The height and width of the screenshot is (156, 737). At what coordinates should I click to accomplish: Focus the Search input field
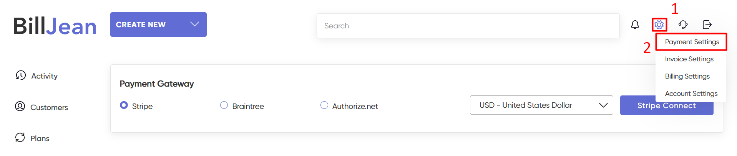coord(468,26)
